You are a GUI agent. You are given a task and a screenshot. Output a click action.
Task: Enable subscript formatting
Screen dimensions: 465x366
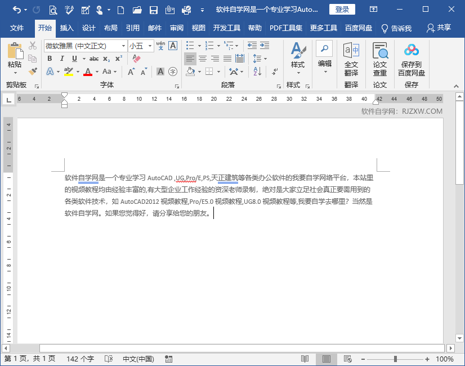tap(106, 58)
